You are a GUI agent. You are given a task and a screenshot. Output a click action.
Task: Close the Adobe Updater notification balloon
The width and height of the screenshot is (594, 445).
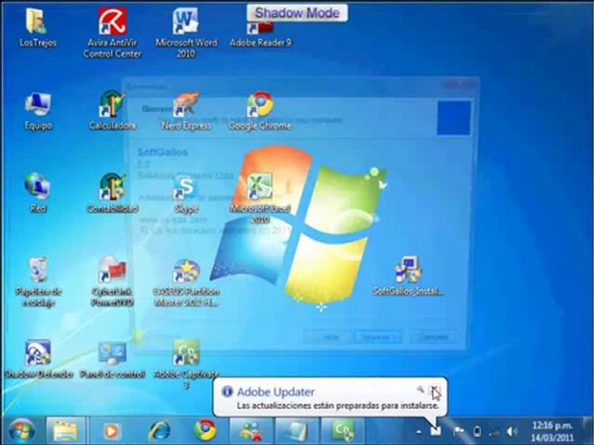(436, 390)
